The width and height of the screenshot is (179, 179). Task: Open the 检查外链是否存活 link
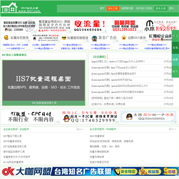pos(99,162)
